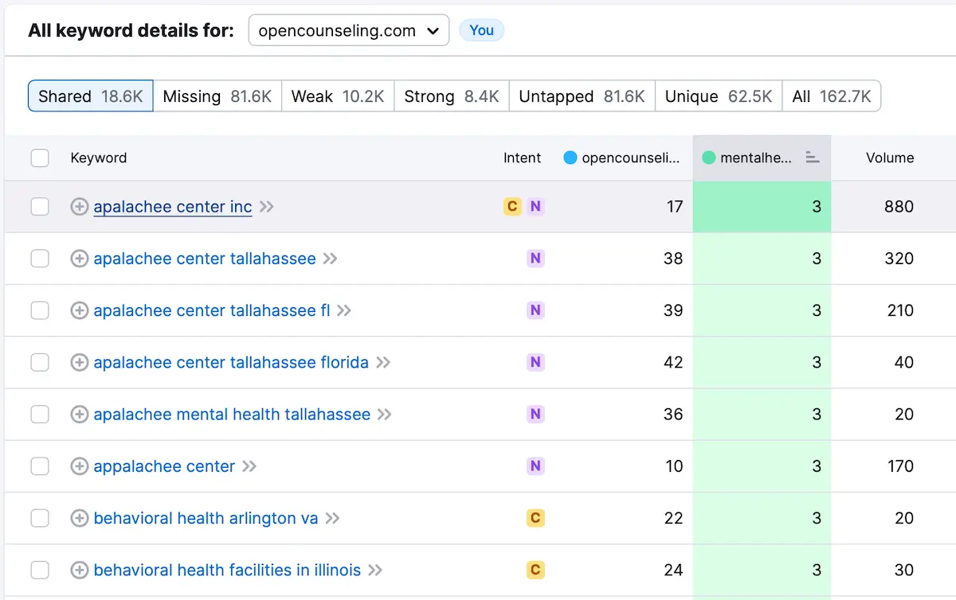
Task: Switch to the Missing 81.6K tab
Action: 217,96
